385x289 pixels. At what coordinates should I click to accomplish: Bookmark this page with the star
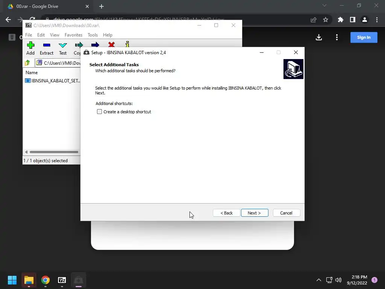click(326, 20)
